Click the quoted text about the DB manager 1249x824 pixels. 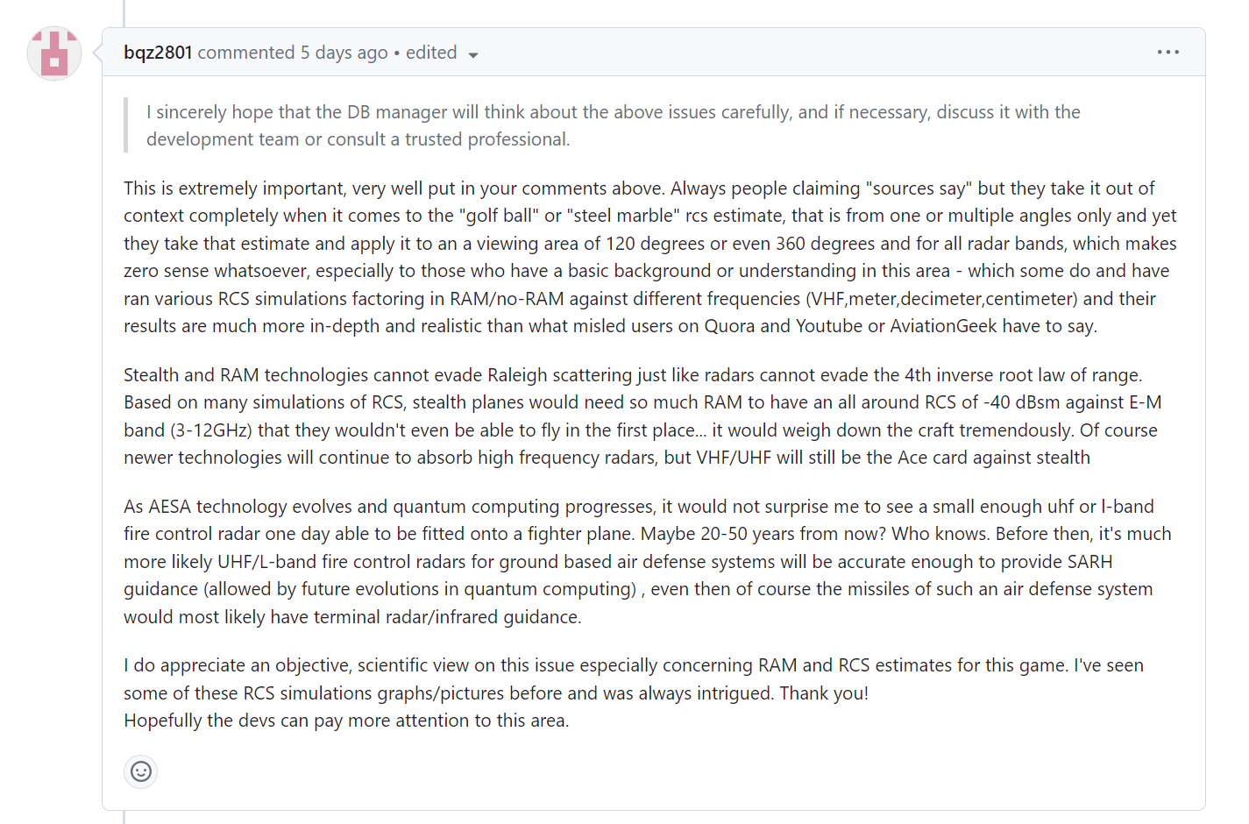point(614,125)
